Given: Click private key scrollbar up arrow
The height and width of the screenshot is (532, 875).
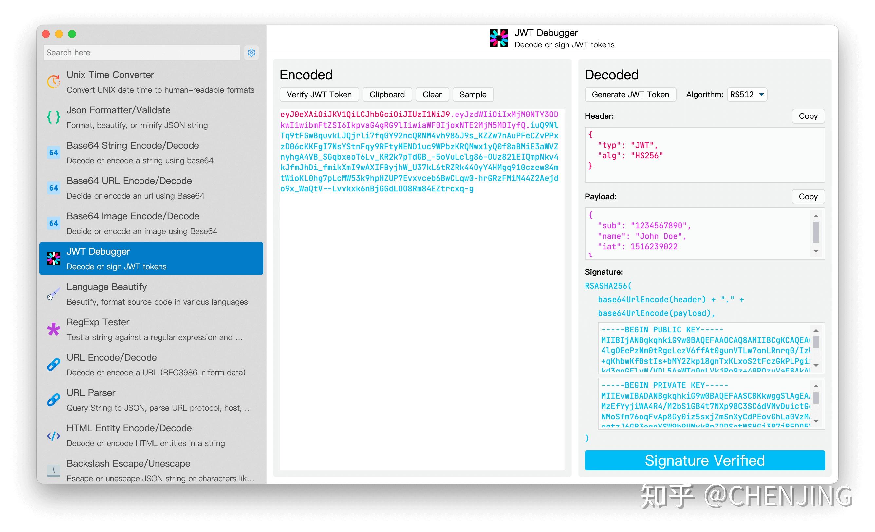Looking at the screenshot, I should pos(816,386).
